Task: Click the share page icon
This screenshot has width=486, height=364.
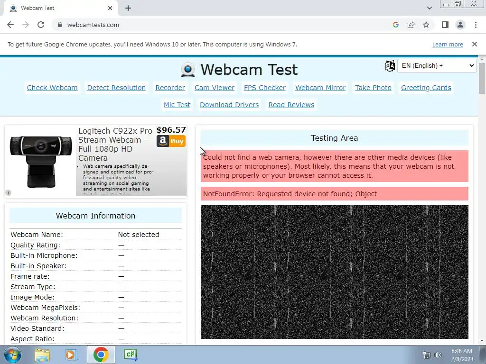Action: (x=411, y=25)
